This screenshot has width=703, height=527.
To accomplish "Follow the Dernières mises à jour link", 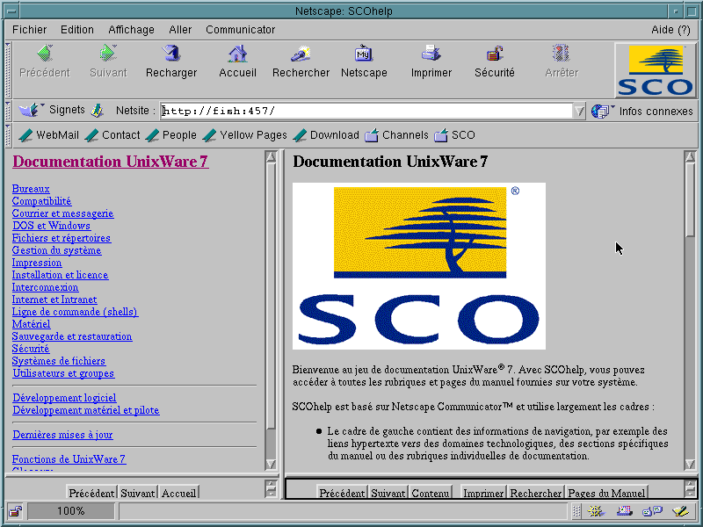I will (x=62, y=434).
